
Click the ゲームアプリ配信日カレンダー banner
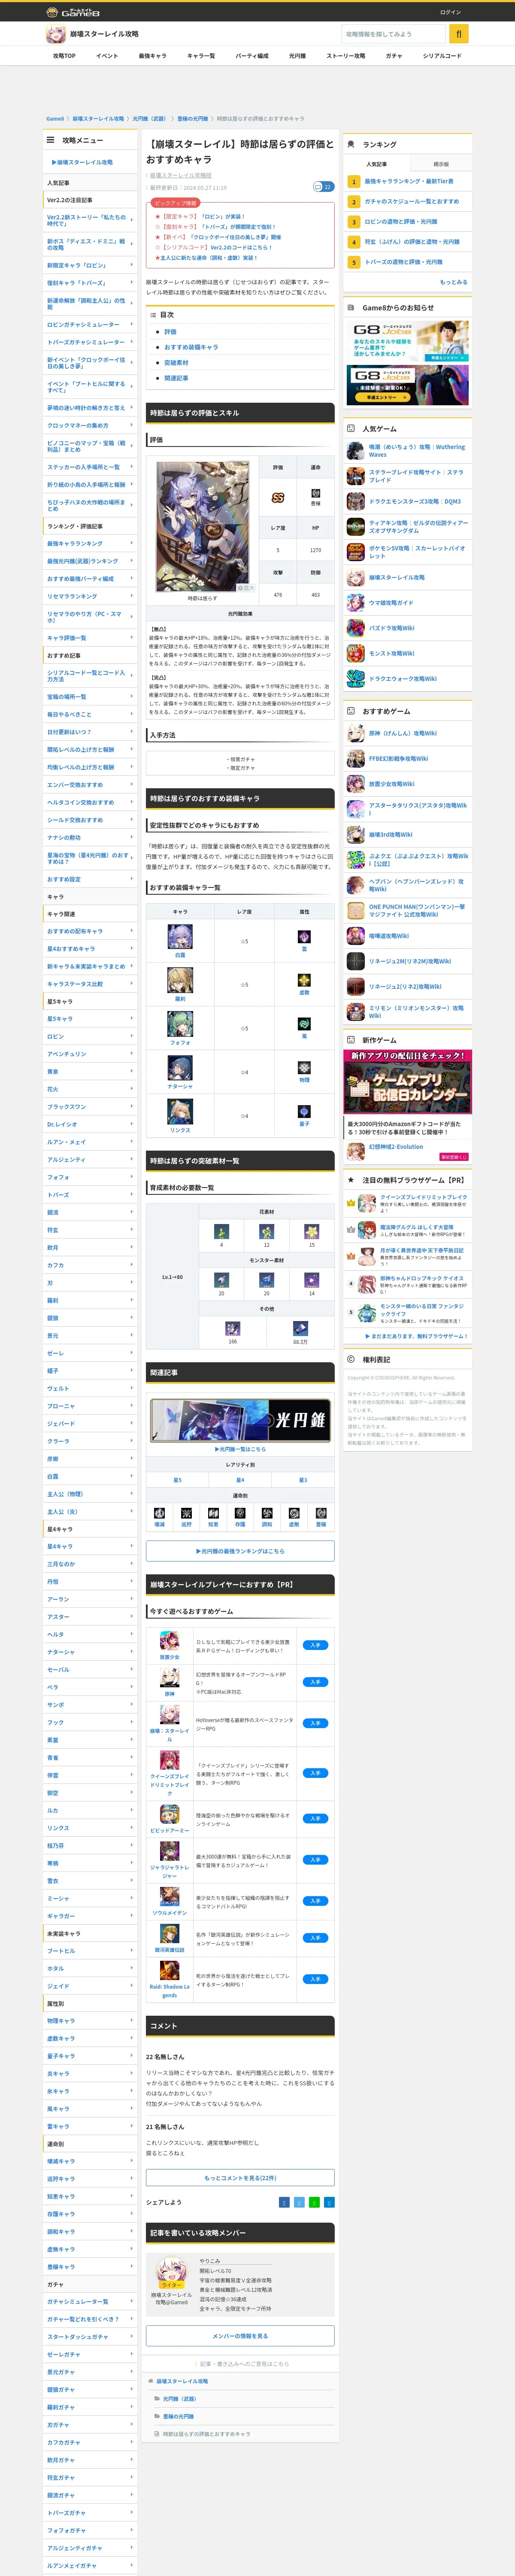(408, 1081)
